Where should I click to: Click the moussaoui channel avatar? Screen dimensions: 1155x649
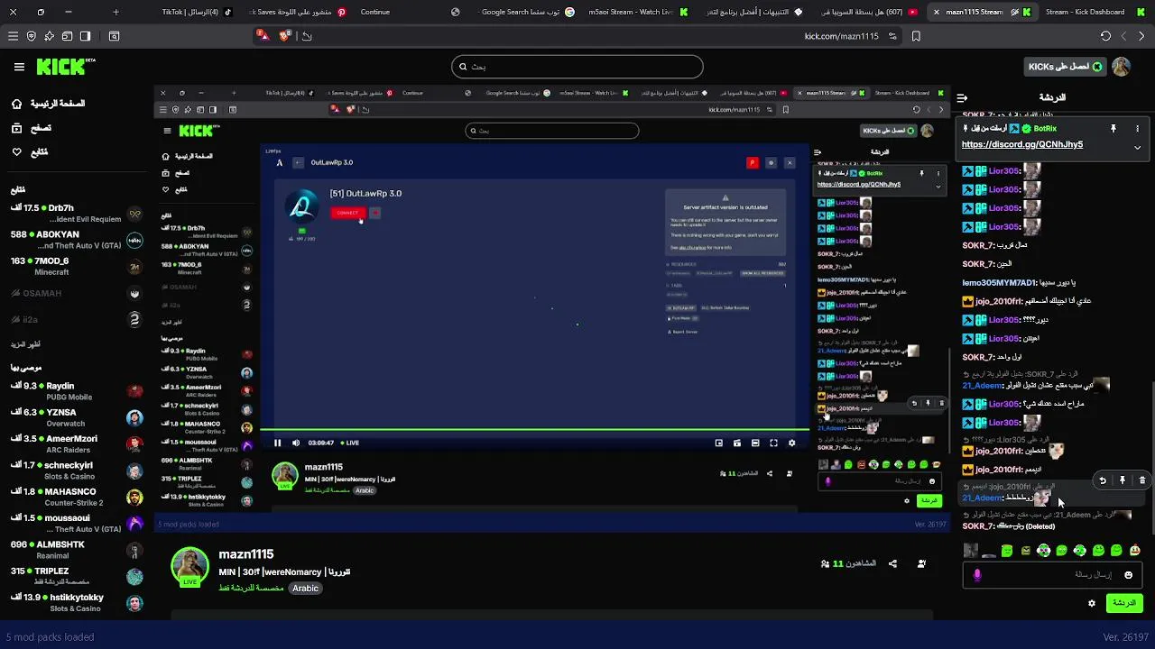(x=134, y=523)
